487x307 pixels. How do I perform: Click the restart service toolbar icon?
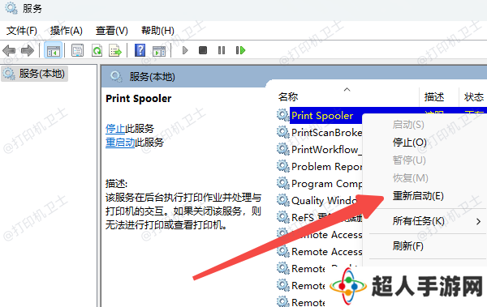click(x=240, y=50)
